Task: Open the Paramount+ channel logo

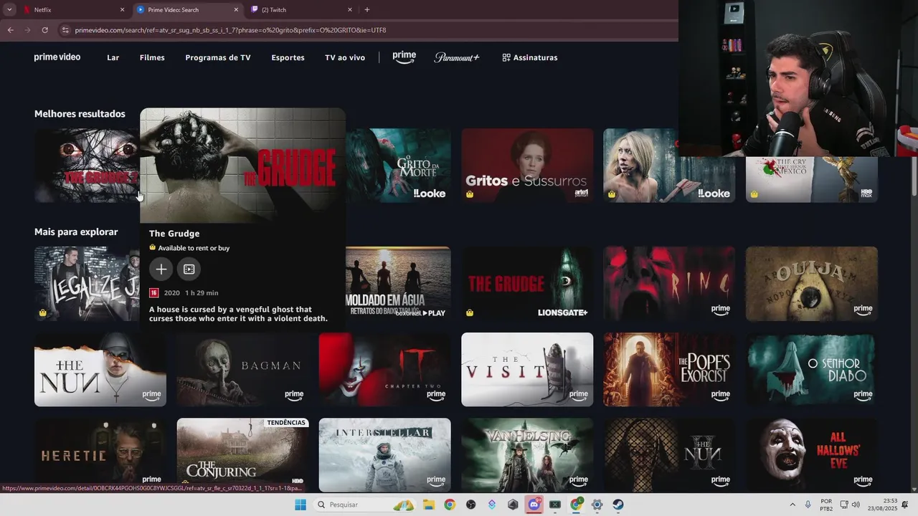Action: pyautogui.click(x=457, y=57)
